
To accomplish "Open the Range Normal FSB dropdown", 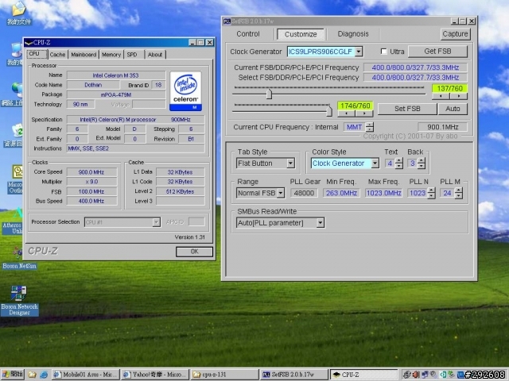I will tap(281, 193).
